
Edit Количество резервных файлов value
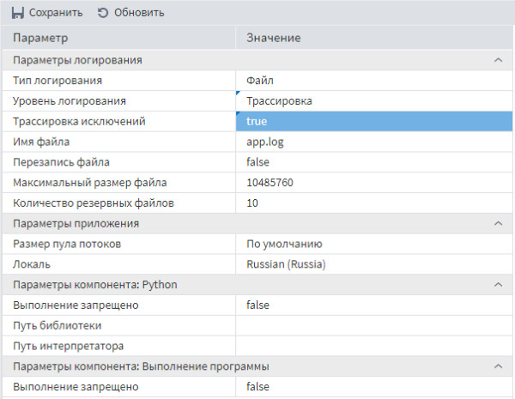point(374,203)
